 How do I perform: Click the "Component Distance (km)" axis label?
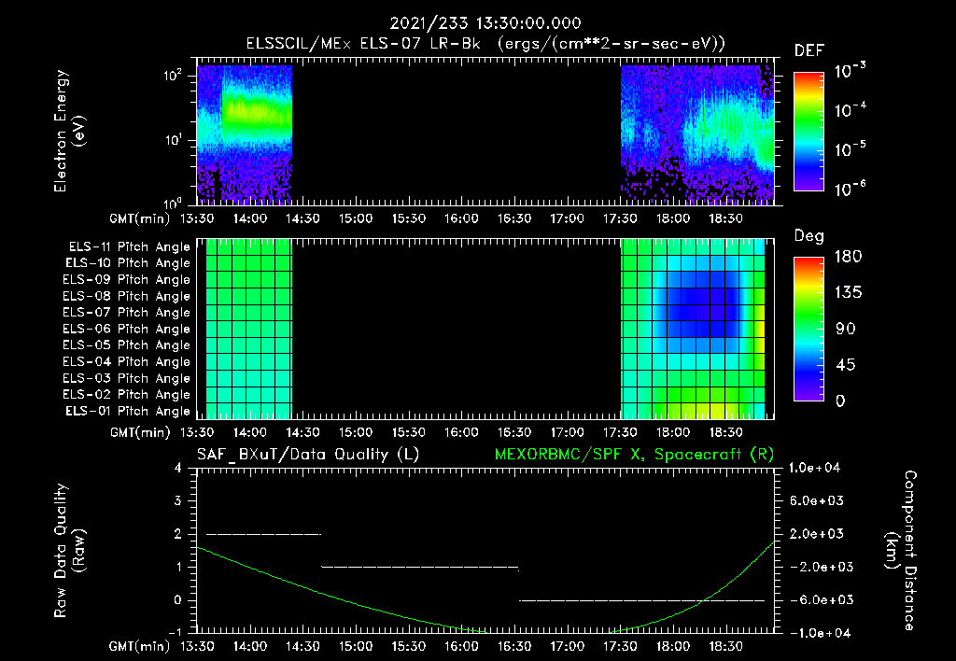tap(901, 551)
